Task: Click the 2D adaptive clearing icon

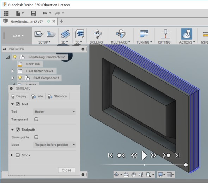Action: [x=66, y=34]
